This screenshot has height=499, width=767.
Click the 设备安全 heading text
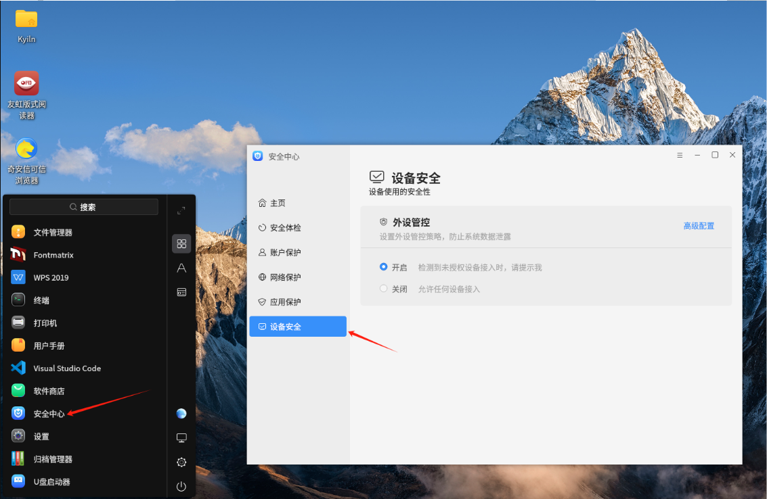click(416, 178)
